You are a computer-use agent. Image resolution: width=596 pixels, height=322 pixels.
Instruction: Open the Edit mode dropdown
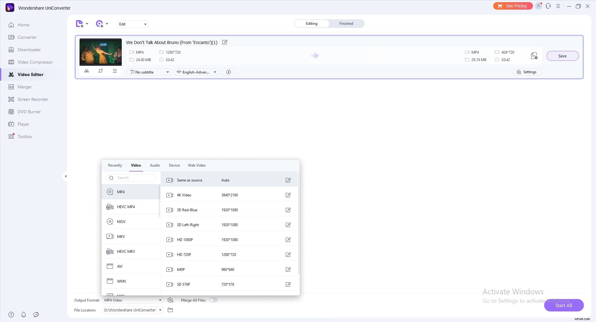click(133, 24)
